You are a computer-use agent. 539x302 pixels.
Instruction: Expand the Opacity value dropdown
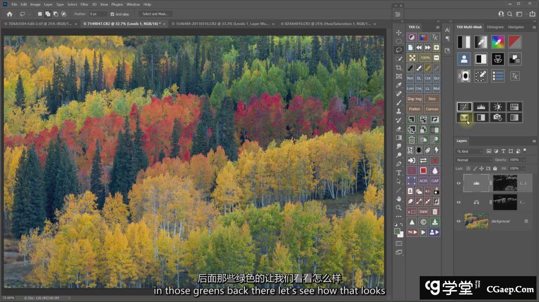524,160
